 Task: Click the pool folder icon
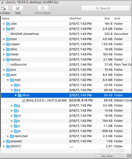point(8,75)
